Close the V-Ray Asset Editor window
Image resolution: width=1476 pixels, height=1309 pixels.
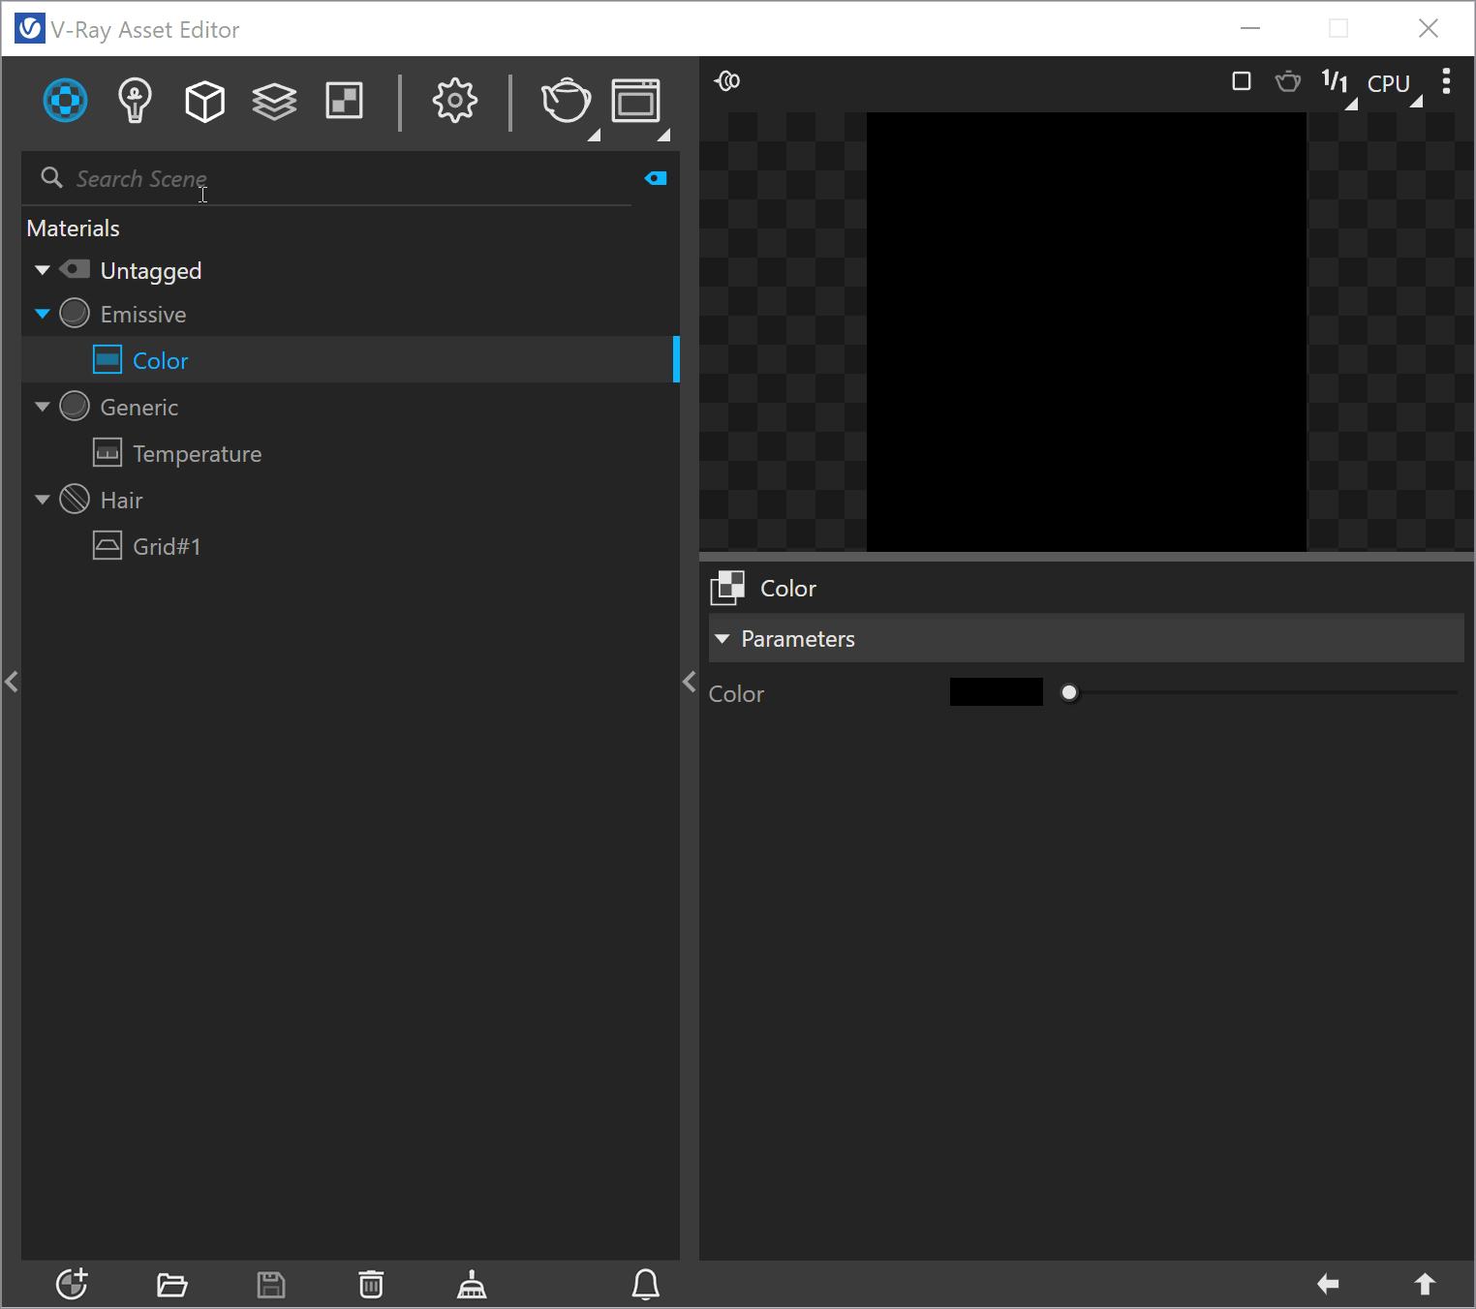[x=1429, y=28]
